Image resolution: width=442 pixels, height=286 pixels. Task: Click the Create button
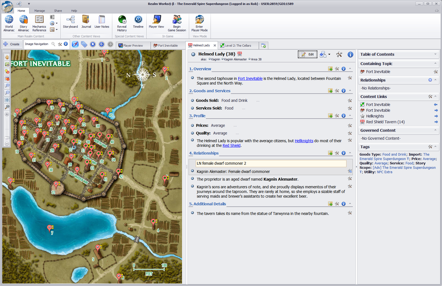pos(12,44)
